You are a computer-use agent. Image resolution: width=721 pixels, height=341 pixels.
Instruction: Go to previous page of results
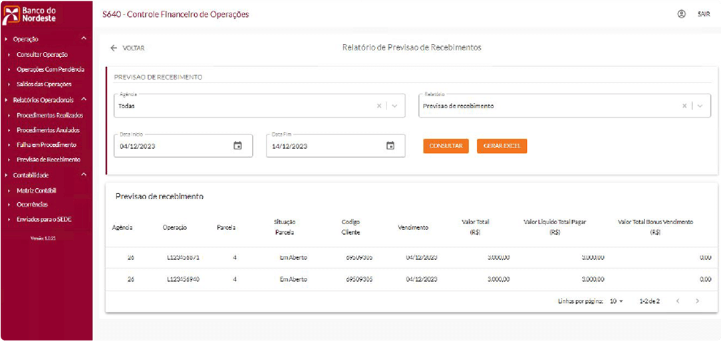(677, 301)
